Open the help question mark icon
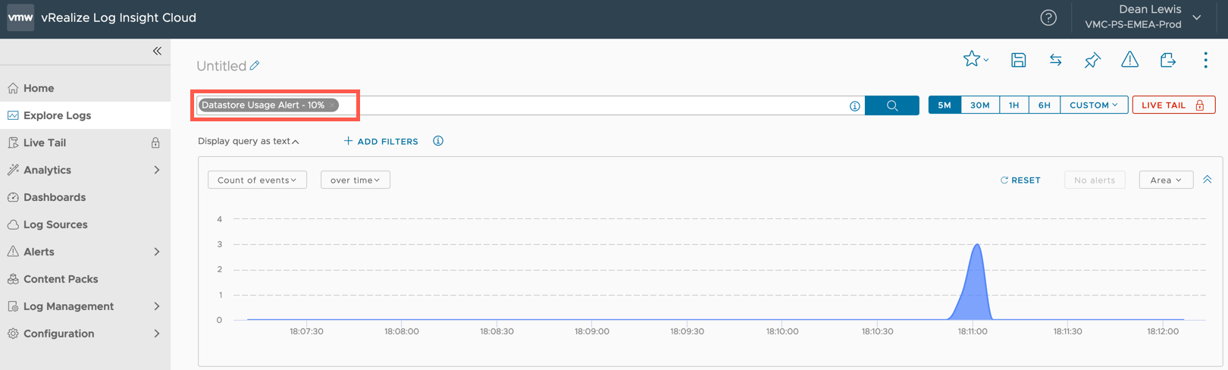 1048,17
